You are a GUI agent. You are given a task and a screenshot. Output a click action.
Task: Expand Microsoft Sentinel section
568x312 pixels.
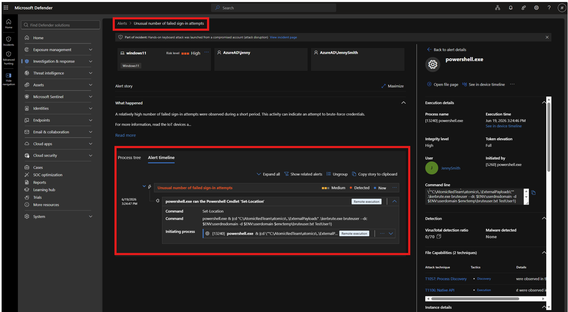point(90,97)
